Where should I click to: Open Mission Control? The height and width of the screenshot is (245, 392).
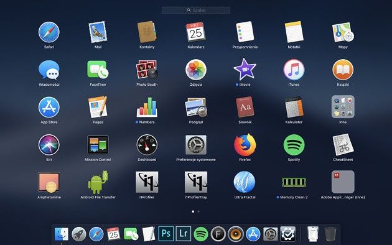coord(98,145)
